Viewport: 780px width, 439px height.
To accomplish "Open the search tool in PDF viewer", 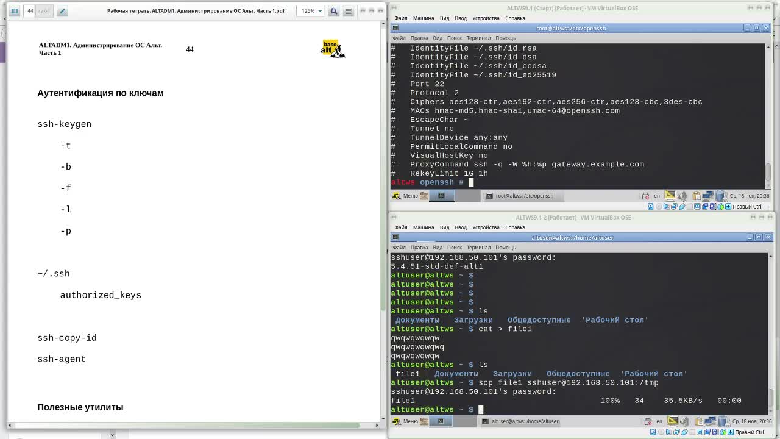I will pyautogui.click(x=334, y=11).
